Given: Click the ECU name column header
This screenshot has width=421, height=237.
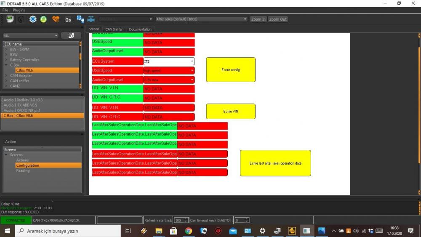Looking at the screenshot, I should pyautogui.click(x=41, y=44).
